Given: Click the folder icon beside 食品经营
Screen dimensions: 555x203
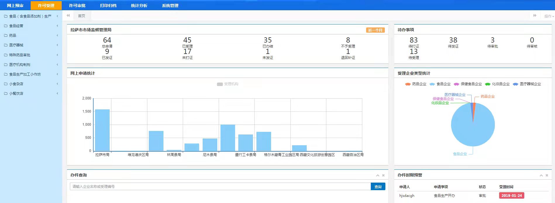Looking at the screenshot, I should [x=6, y=26].
